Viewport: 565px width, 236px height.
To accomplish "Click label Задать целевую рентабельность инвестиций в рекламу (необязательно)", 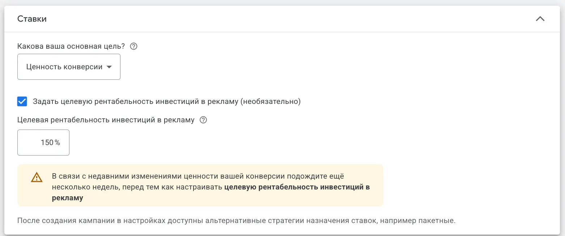I will coord(167,101).
